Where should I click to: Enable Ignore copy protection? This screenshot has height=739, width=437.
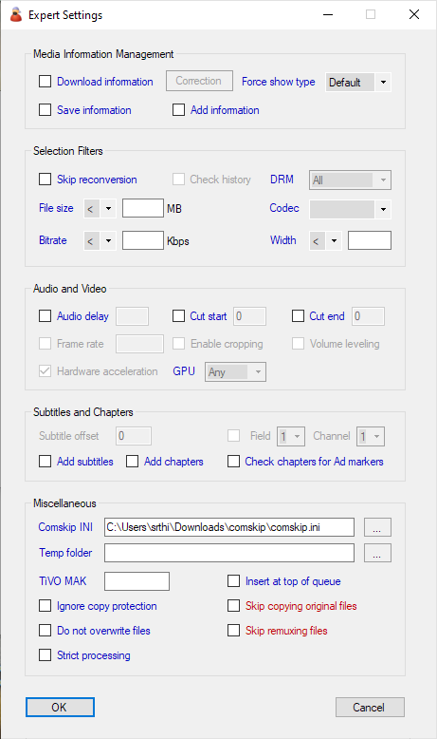coord(46,606)
